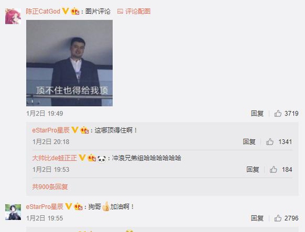This screenshot has width=305, height=232.
Task: Like the 陈正CatGod comment with 3719 likes
Action: 278,113
